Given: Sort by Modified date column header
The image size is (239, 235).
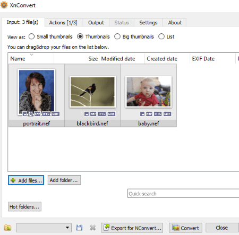Looking at the screenshot, I should 122,59.
